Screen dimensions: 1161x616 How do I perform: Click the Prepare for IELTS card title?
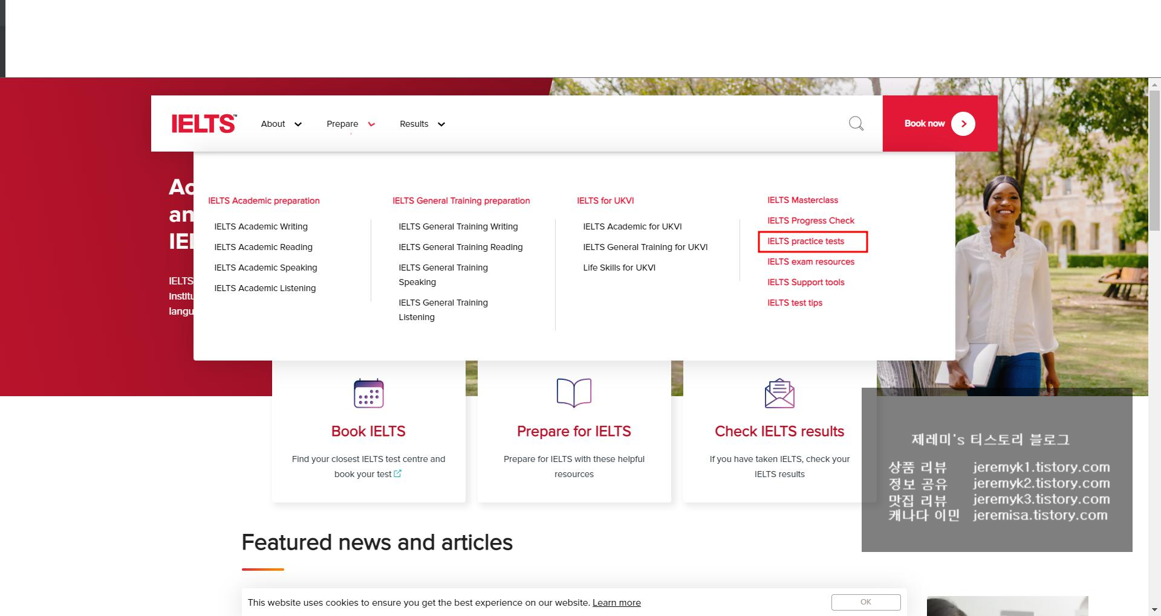(x=574, y=431)
